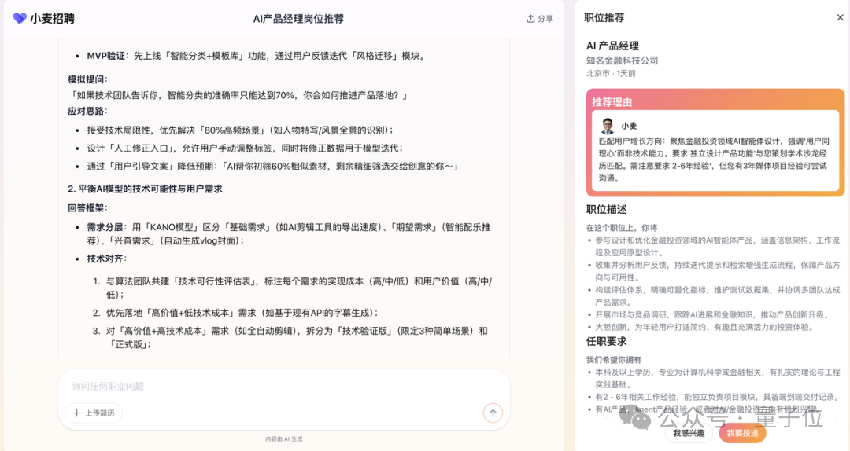Click bullet 设计「人工修正入口」 line
Viewport: 850px width, 451px height.
pyautogui.click(x=246, y=148)
